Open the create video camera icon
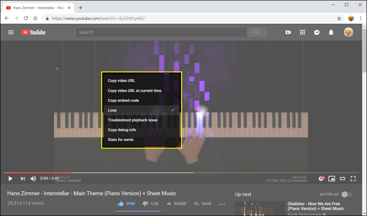This screenshot has width=367, height=216. [288, 32]
